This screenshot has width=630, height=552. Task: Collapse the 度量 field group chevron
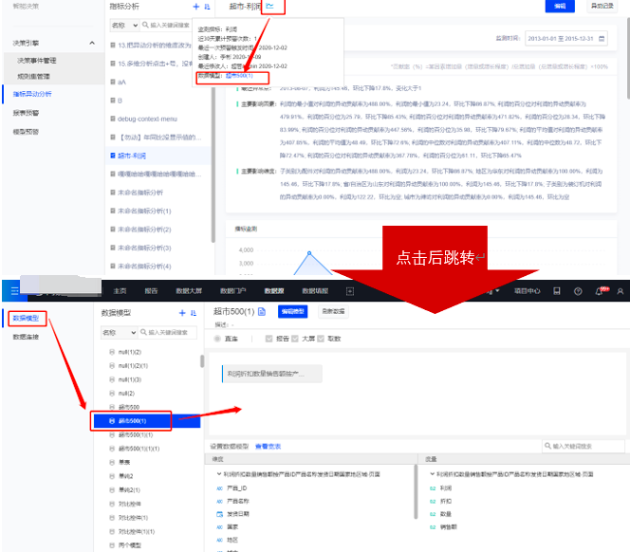(432, 474)
